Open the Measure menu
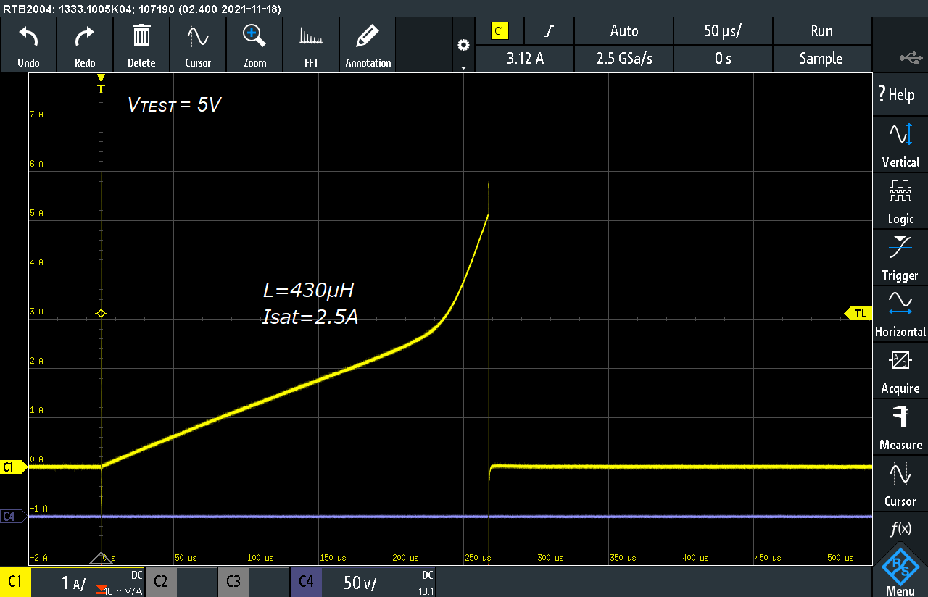Viewport: 928px width, 597px height. click(900, 427)
